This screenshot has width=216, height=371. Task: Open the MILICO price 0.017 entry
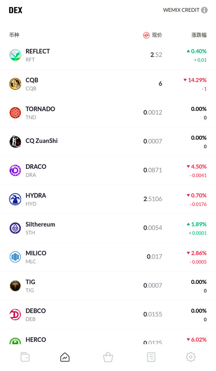click(x=154, y=257)
